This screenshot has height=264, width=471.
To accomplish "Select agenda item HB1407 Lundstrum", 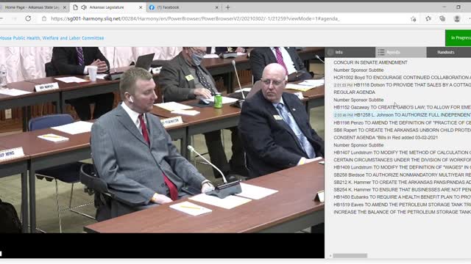I will pyautogui.click(x=403, y=153).
